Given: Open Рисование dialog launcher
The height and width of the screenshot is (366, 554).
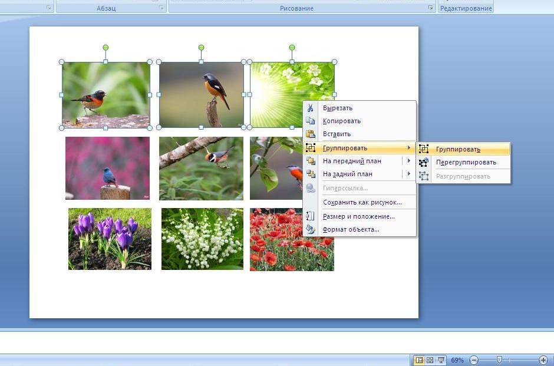Looking at the screenshot, I should 430,8.
